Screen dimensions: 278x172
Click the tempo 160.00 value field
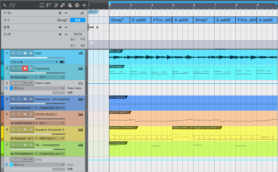pos(78,34)
